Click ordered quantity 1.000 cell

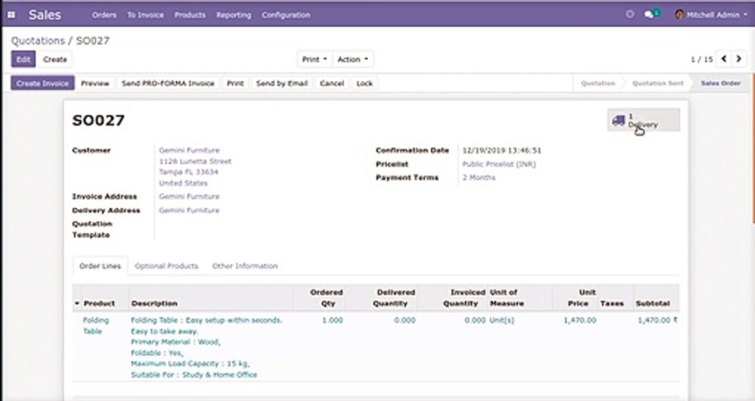pyautogui.click(x=333, y=320)
